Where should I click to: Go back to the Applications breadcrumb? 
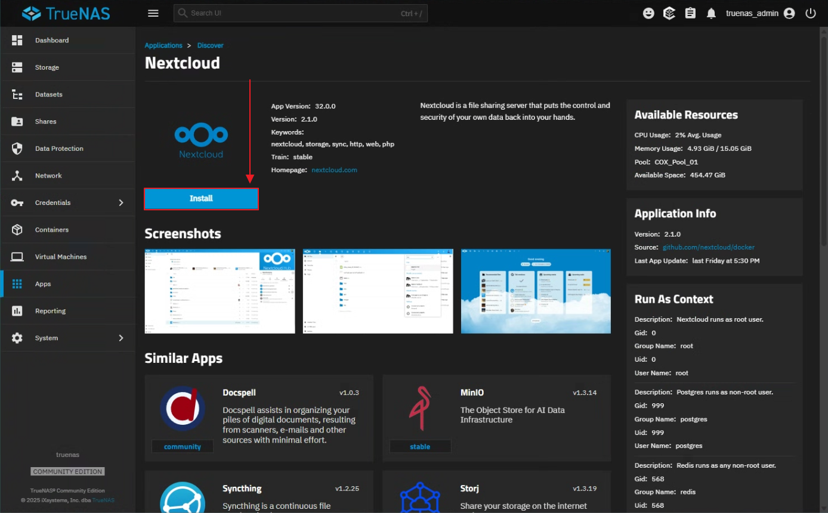163,45
